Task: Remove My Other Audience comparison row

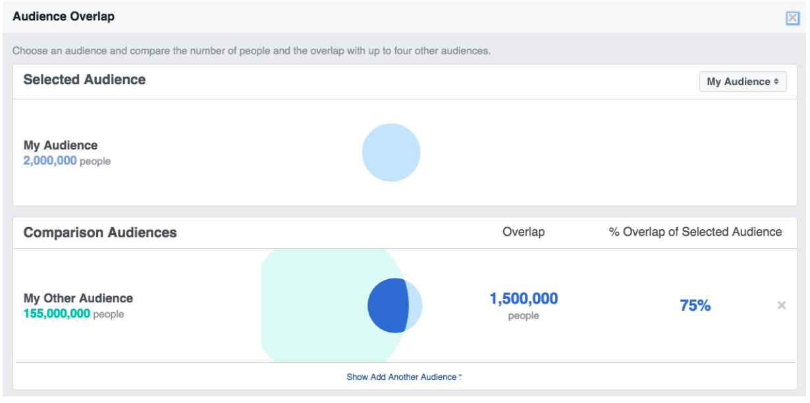Action: coord(781,305)
